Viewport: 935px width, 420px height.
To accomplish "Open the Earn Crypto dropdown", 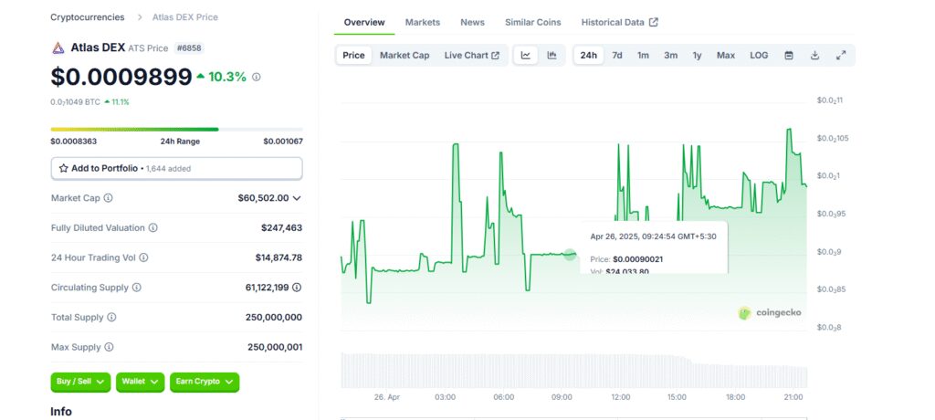I will [x=205, y=382].
